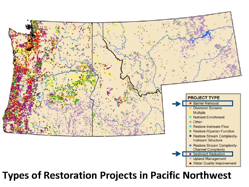Click the Water Quality Improvement label

(x=214, y=163)
